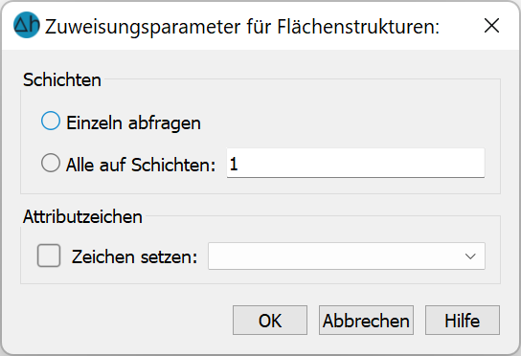Image resolution: width=521 pixels, height=356 pixels.
Task: Click the 'Zeichen setzen:' label text
Action: 135,256
